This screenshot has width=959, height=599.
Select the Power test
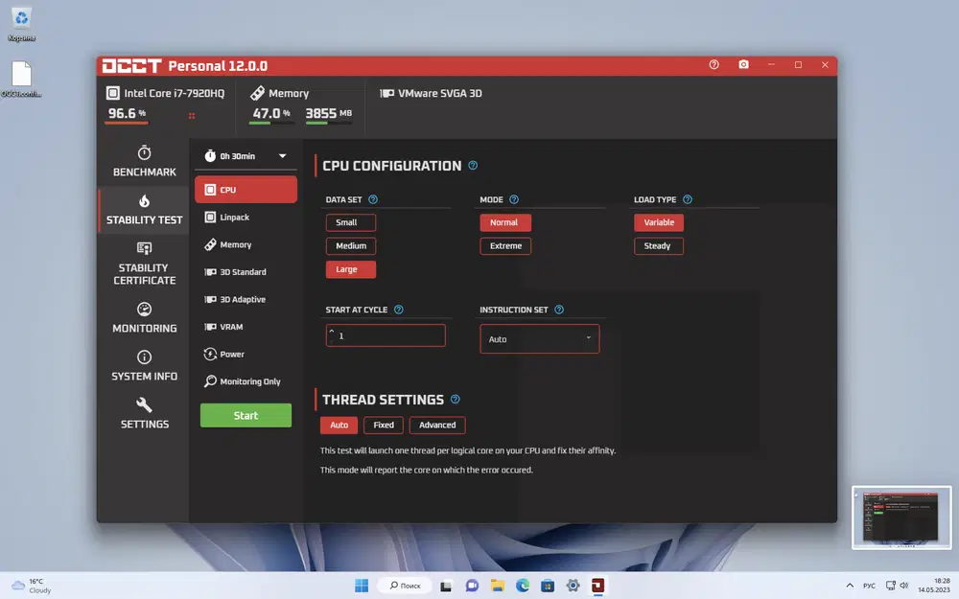click(x=246, y=354)
